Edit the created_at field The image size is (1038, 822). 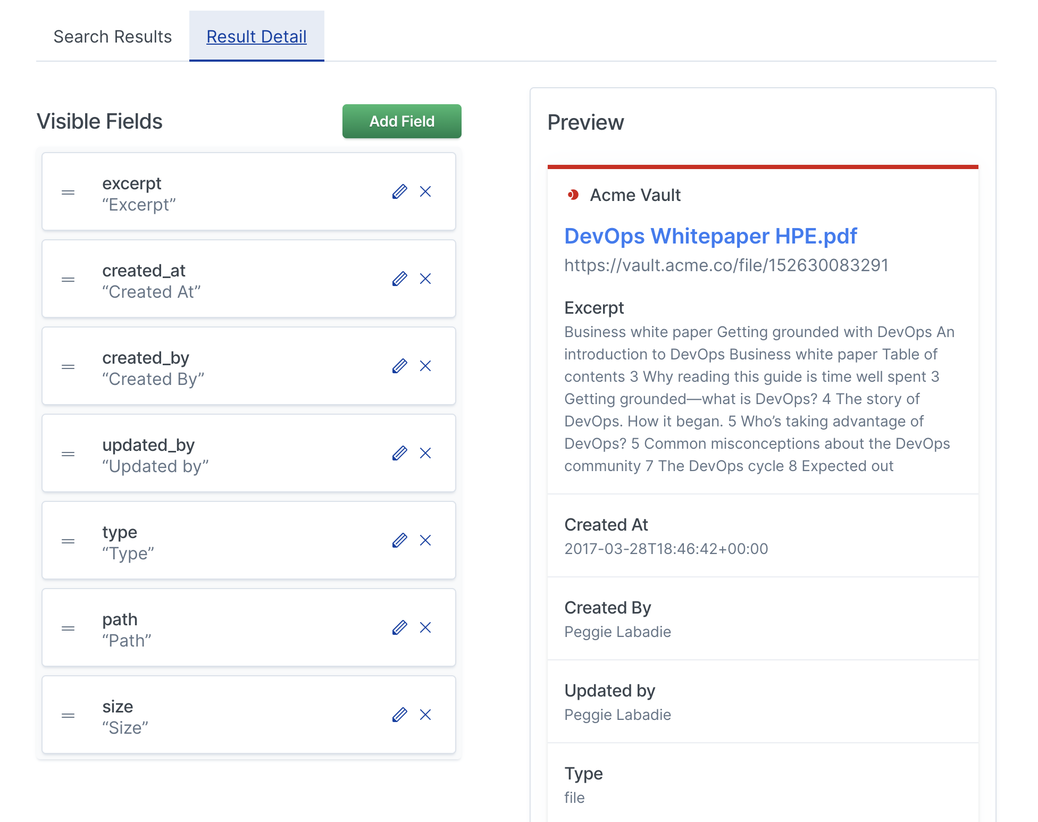[399, 279]
